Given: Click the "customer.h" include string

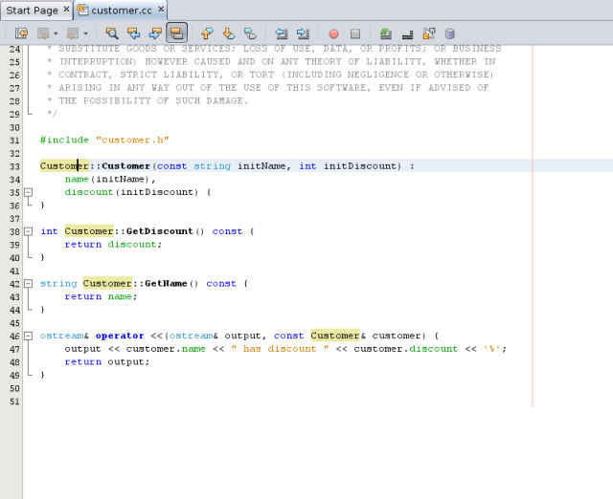Looking at the screenshot, I should [x=132, y=140].
